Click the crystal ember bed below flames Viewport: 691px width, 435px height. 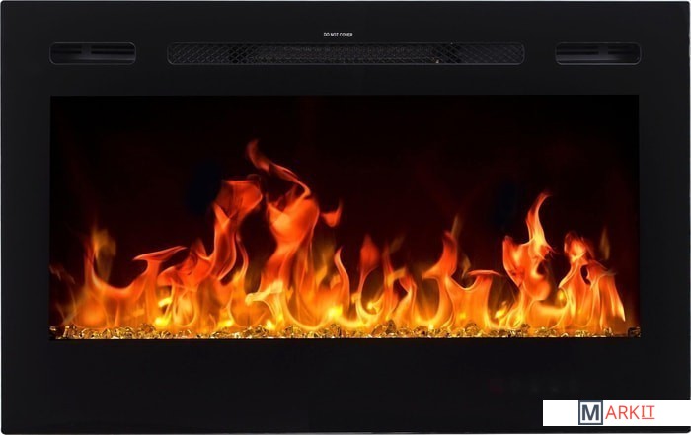coord(345,330)
